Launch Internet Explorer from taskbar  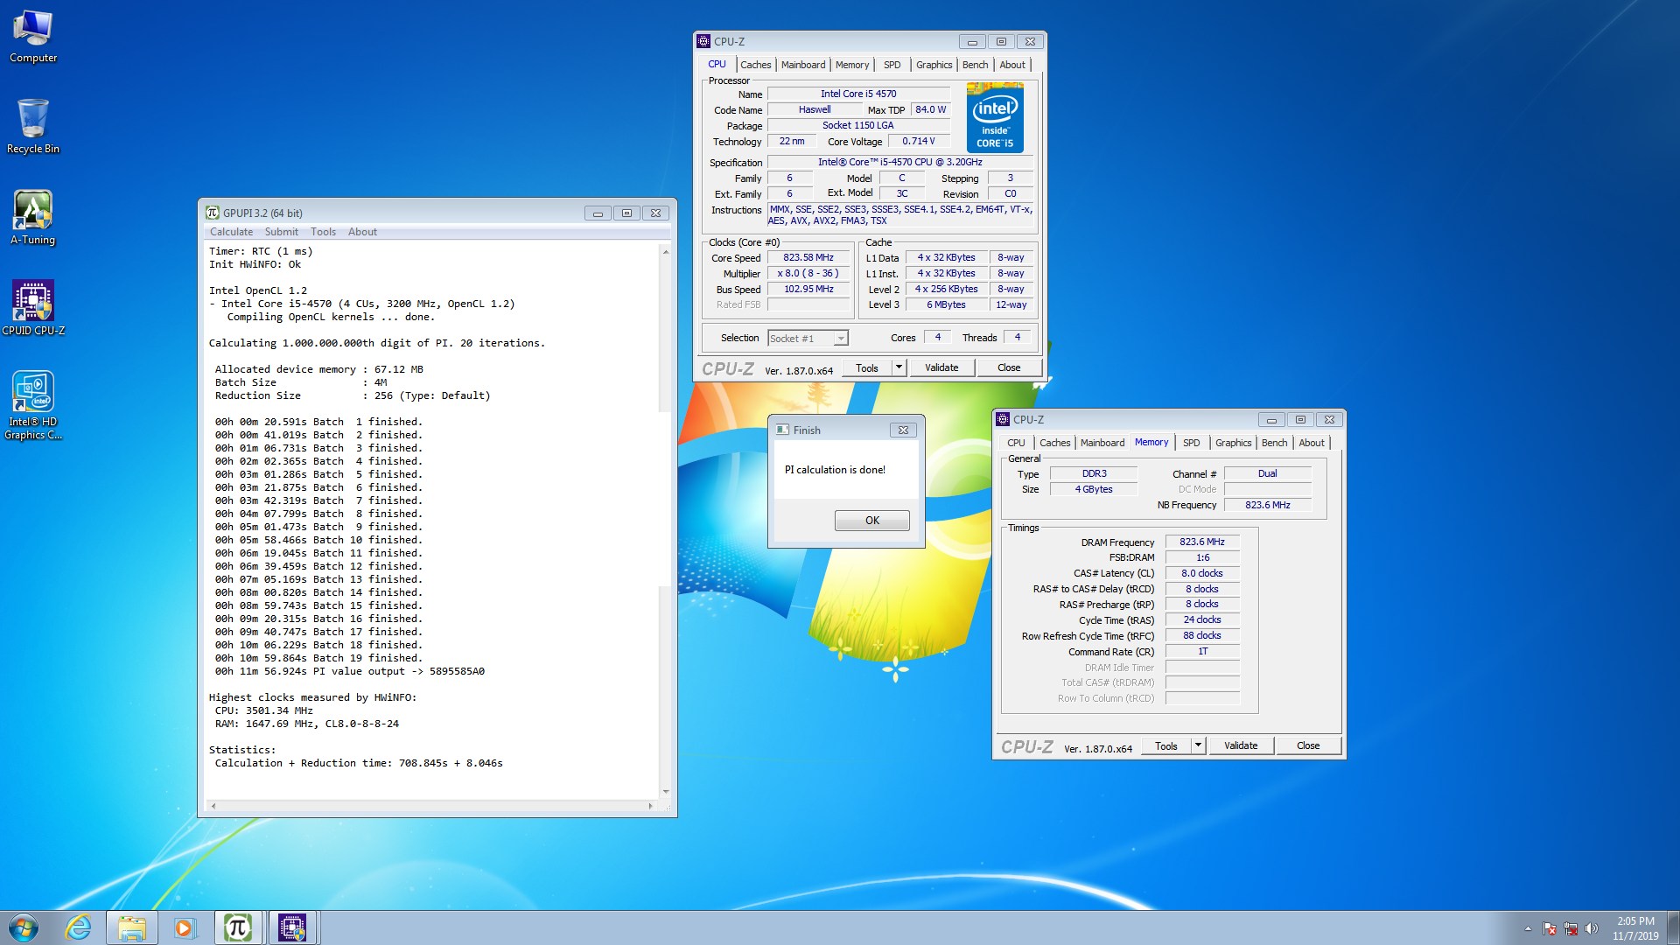click(x=79, y=927)
